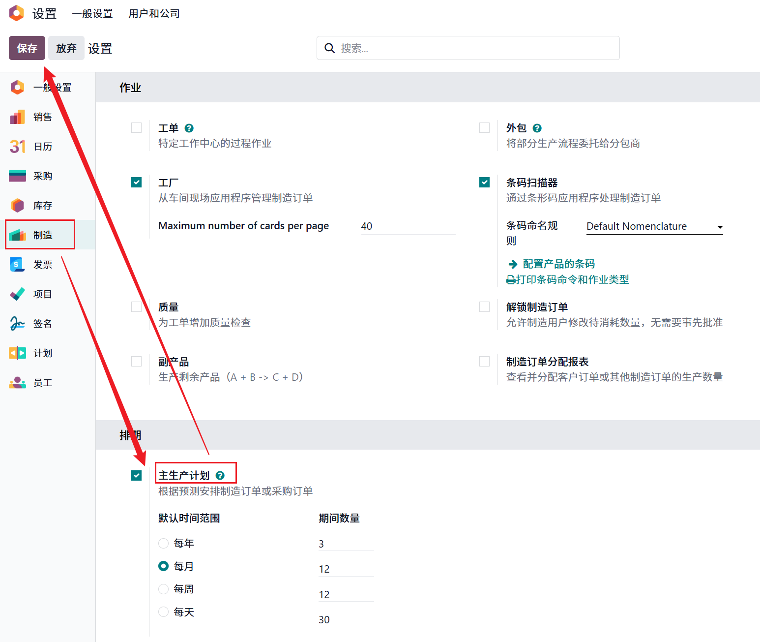The width and height of the screenshot is (760, 642).
Task: Select the 每周 time range radio button
Action: coord(163,589)
